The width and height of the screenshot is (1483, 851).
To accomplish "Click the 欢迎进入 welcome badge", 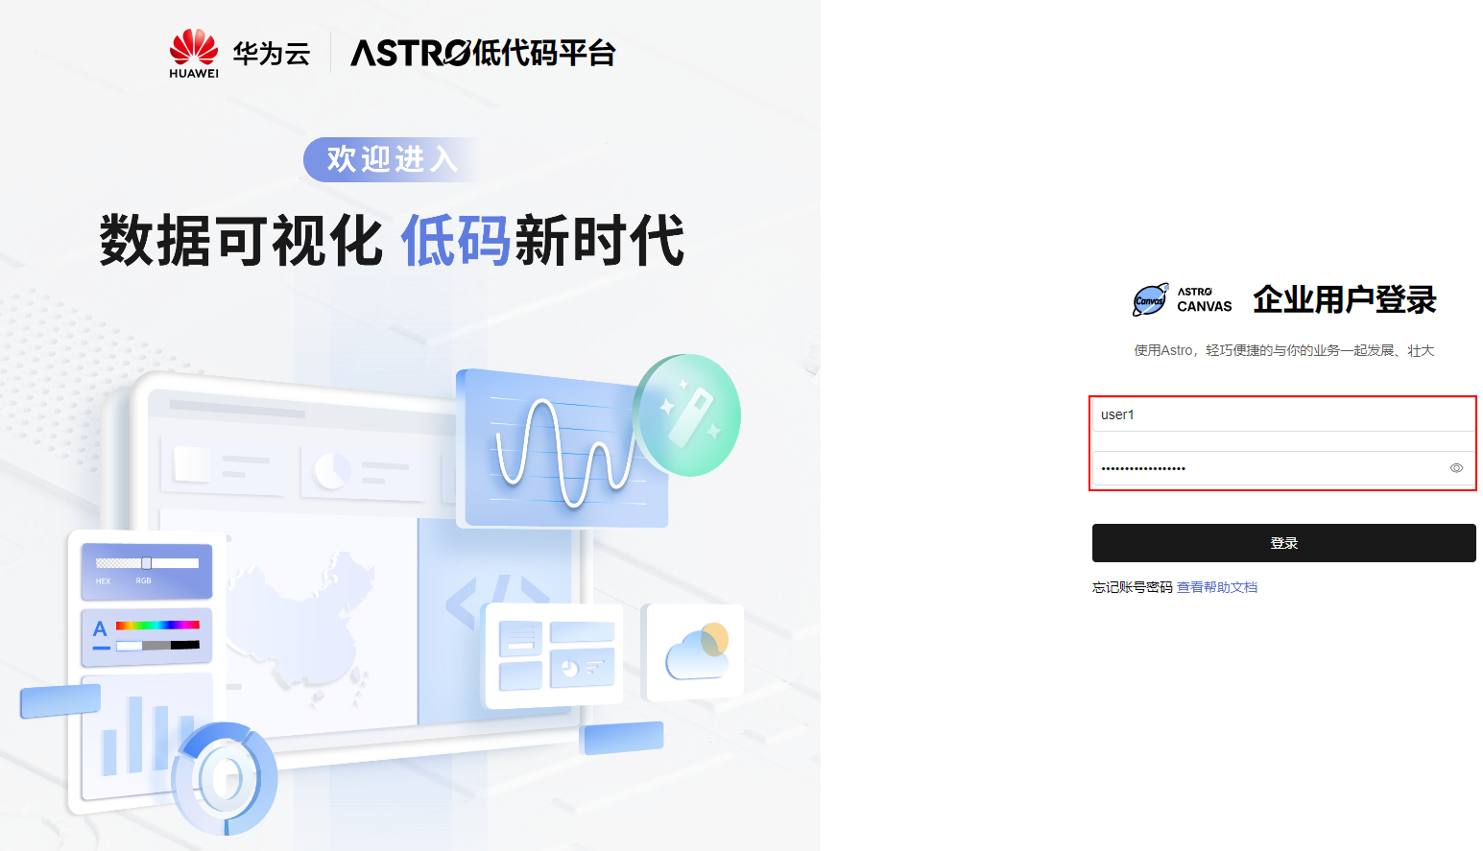I will click(392, 159).
